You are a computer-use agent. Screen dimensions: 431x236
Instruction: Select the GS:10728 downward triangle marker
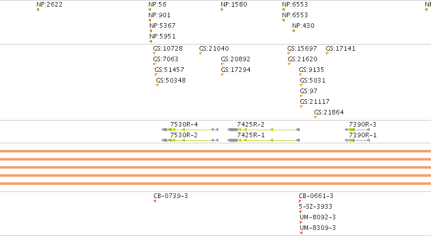pyautogui.click(x=154, y=54)
